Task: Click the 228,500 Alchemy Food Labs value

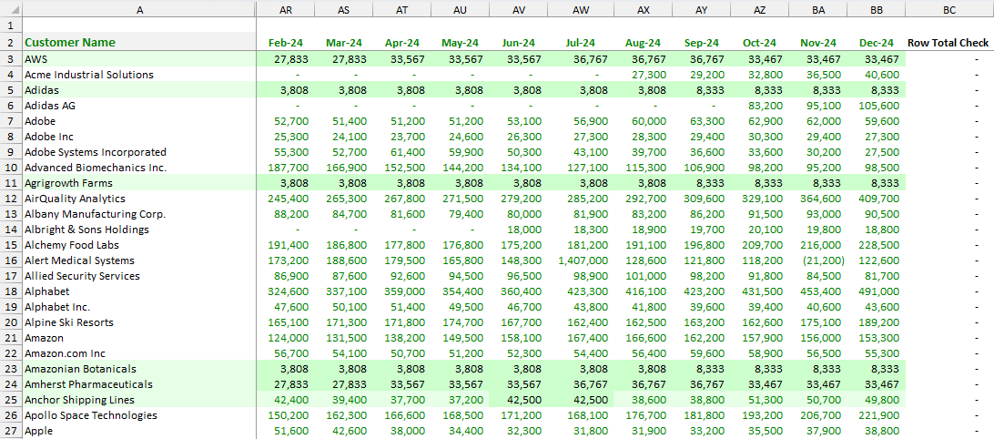Action: point(876,245)
